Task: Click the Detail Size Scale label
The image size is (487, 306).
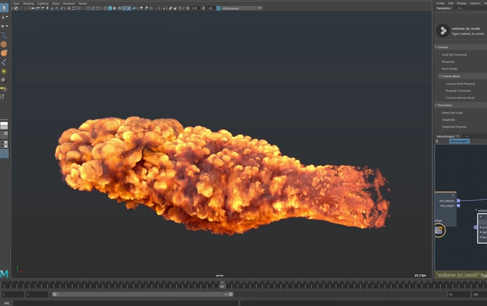Action: [452, 113]
